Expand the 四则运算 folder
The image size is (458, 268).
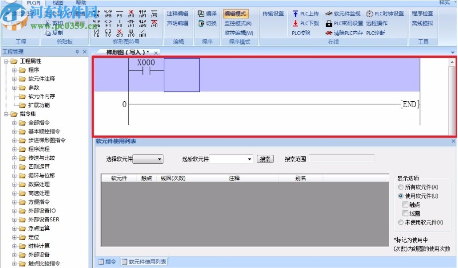14,167
